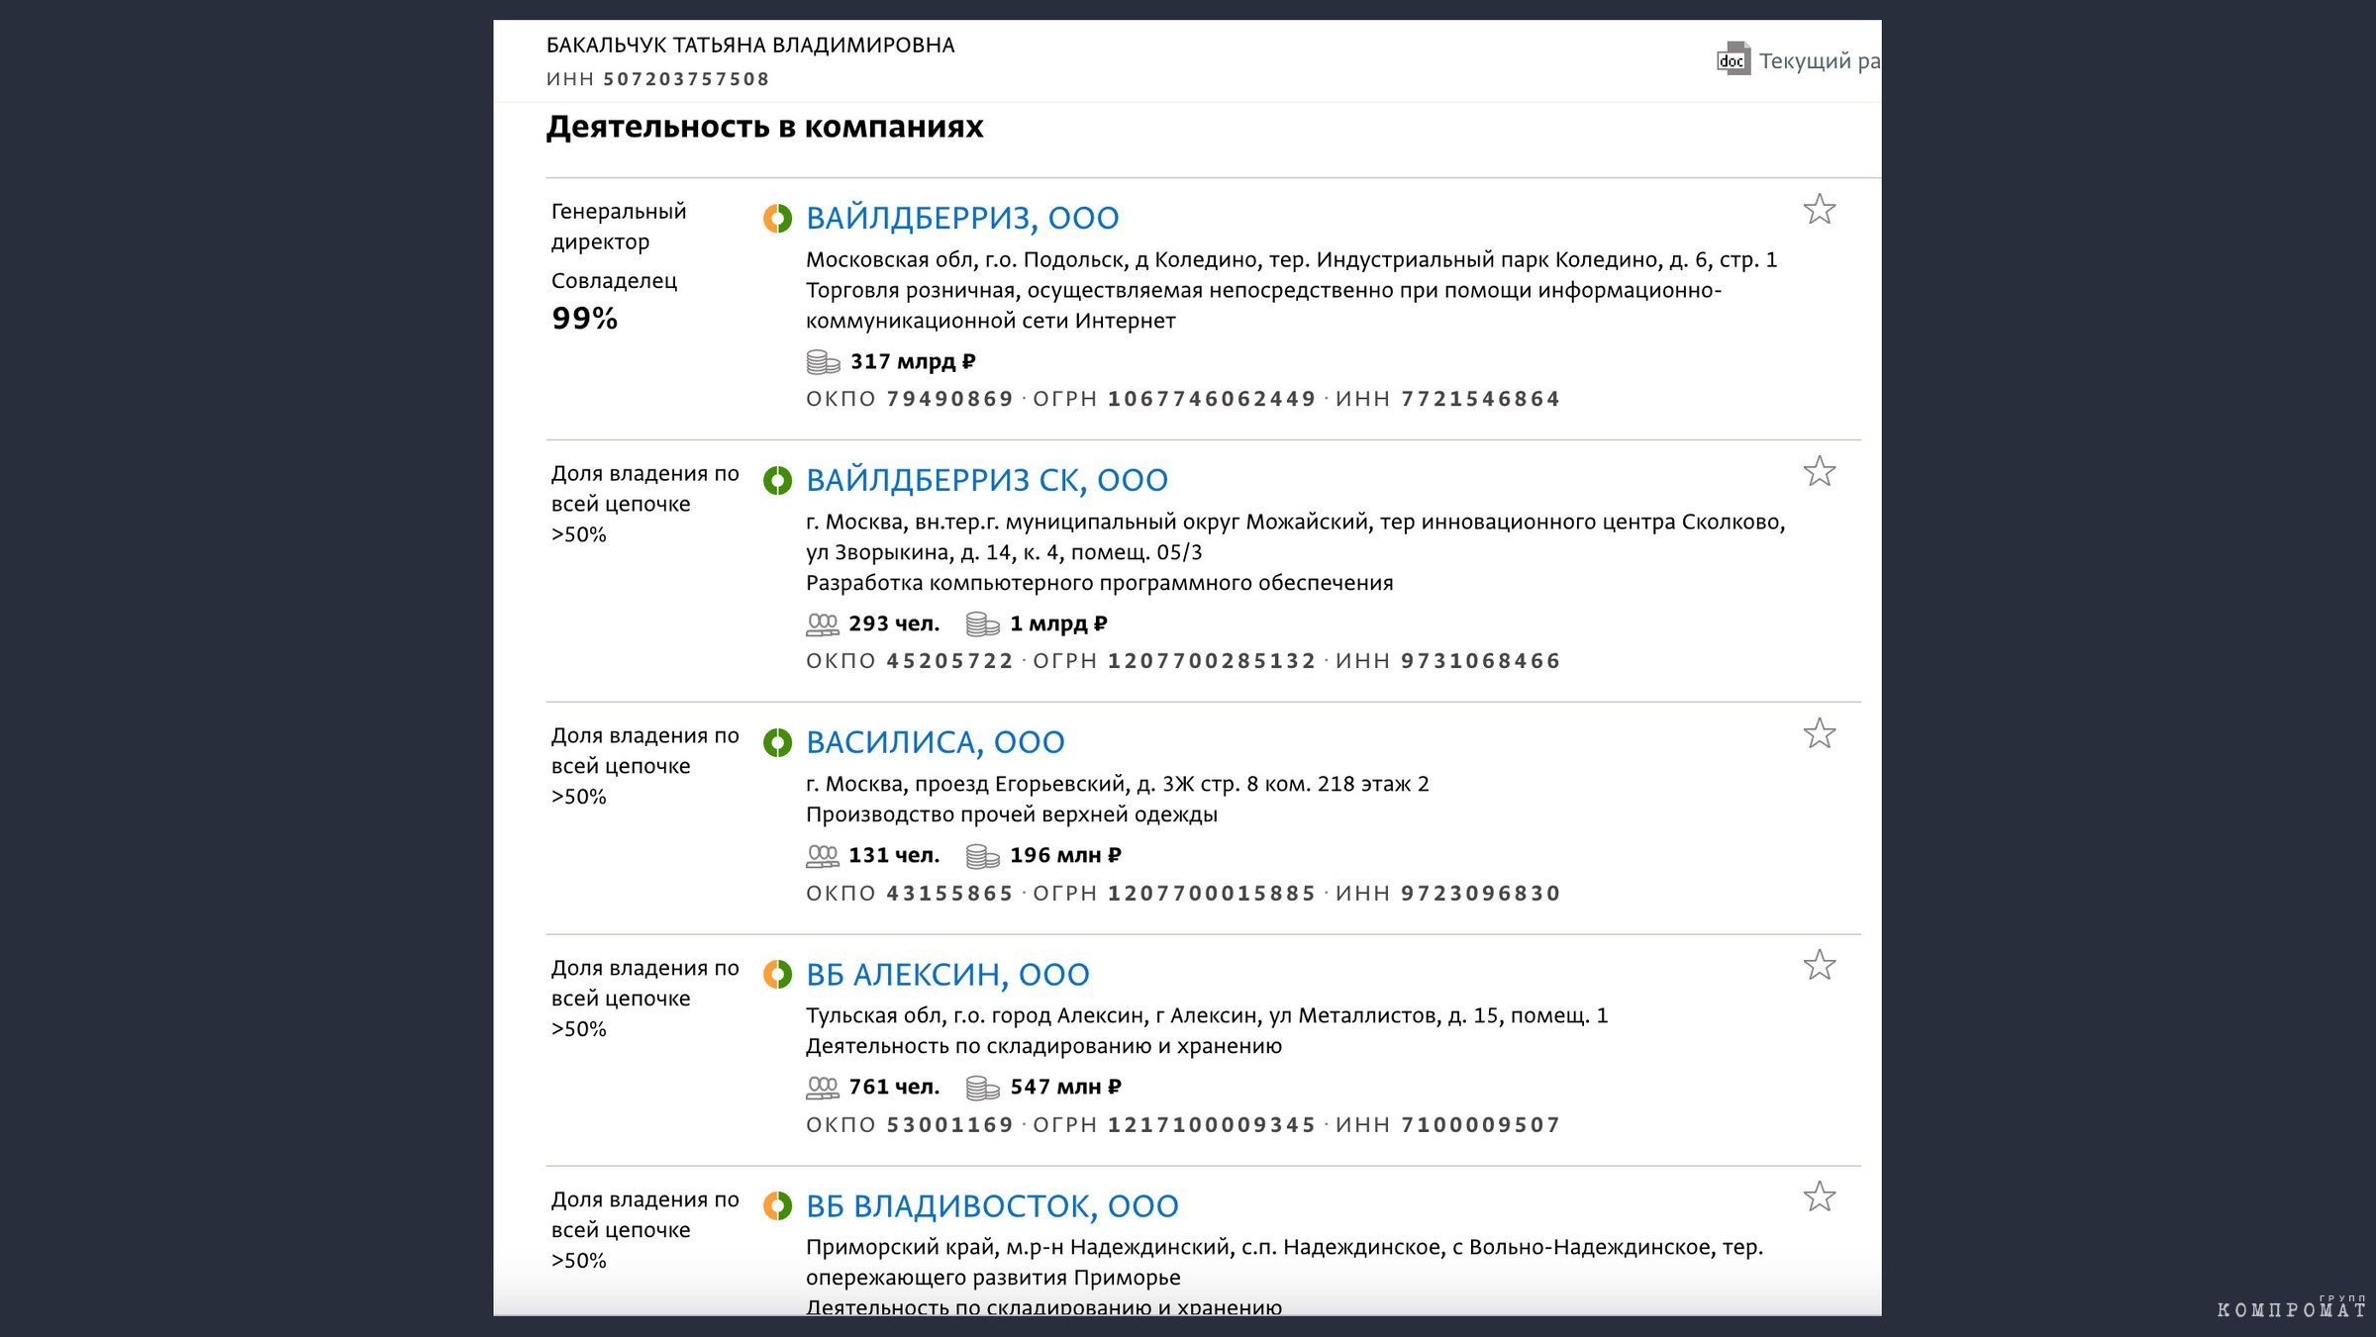Open ВАЙЛДБЕРРИЗ СК, ООО company page
Image resolution: width=2376 pixels, height=1337 pixels.
tap(987, 480)
